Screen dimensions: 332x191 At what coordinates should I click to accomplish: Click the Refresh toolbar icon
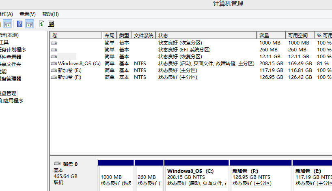click(41, 24)
